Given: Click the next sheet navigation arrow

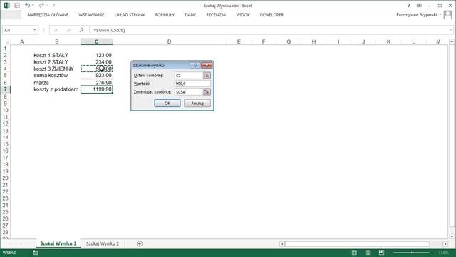Looking at the screenshot, I should click(x=21, y=243).
